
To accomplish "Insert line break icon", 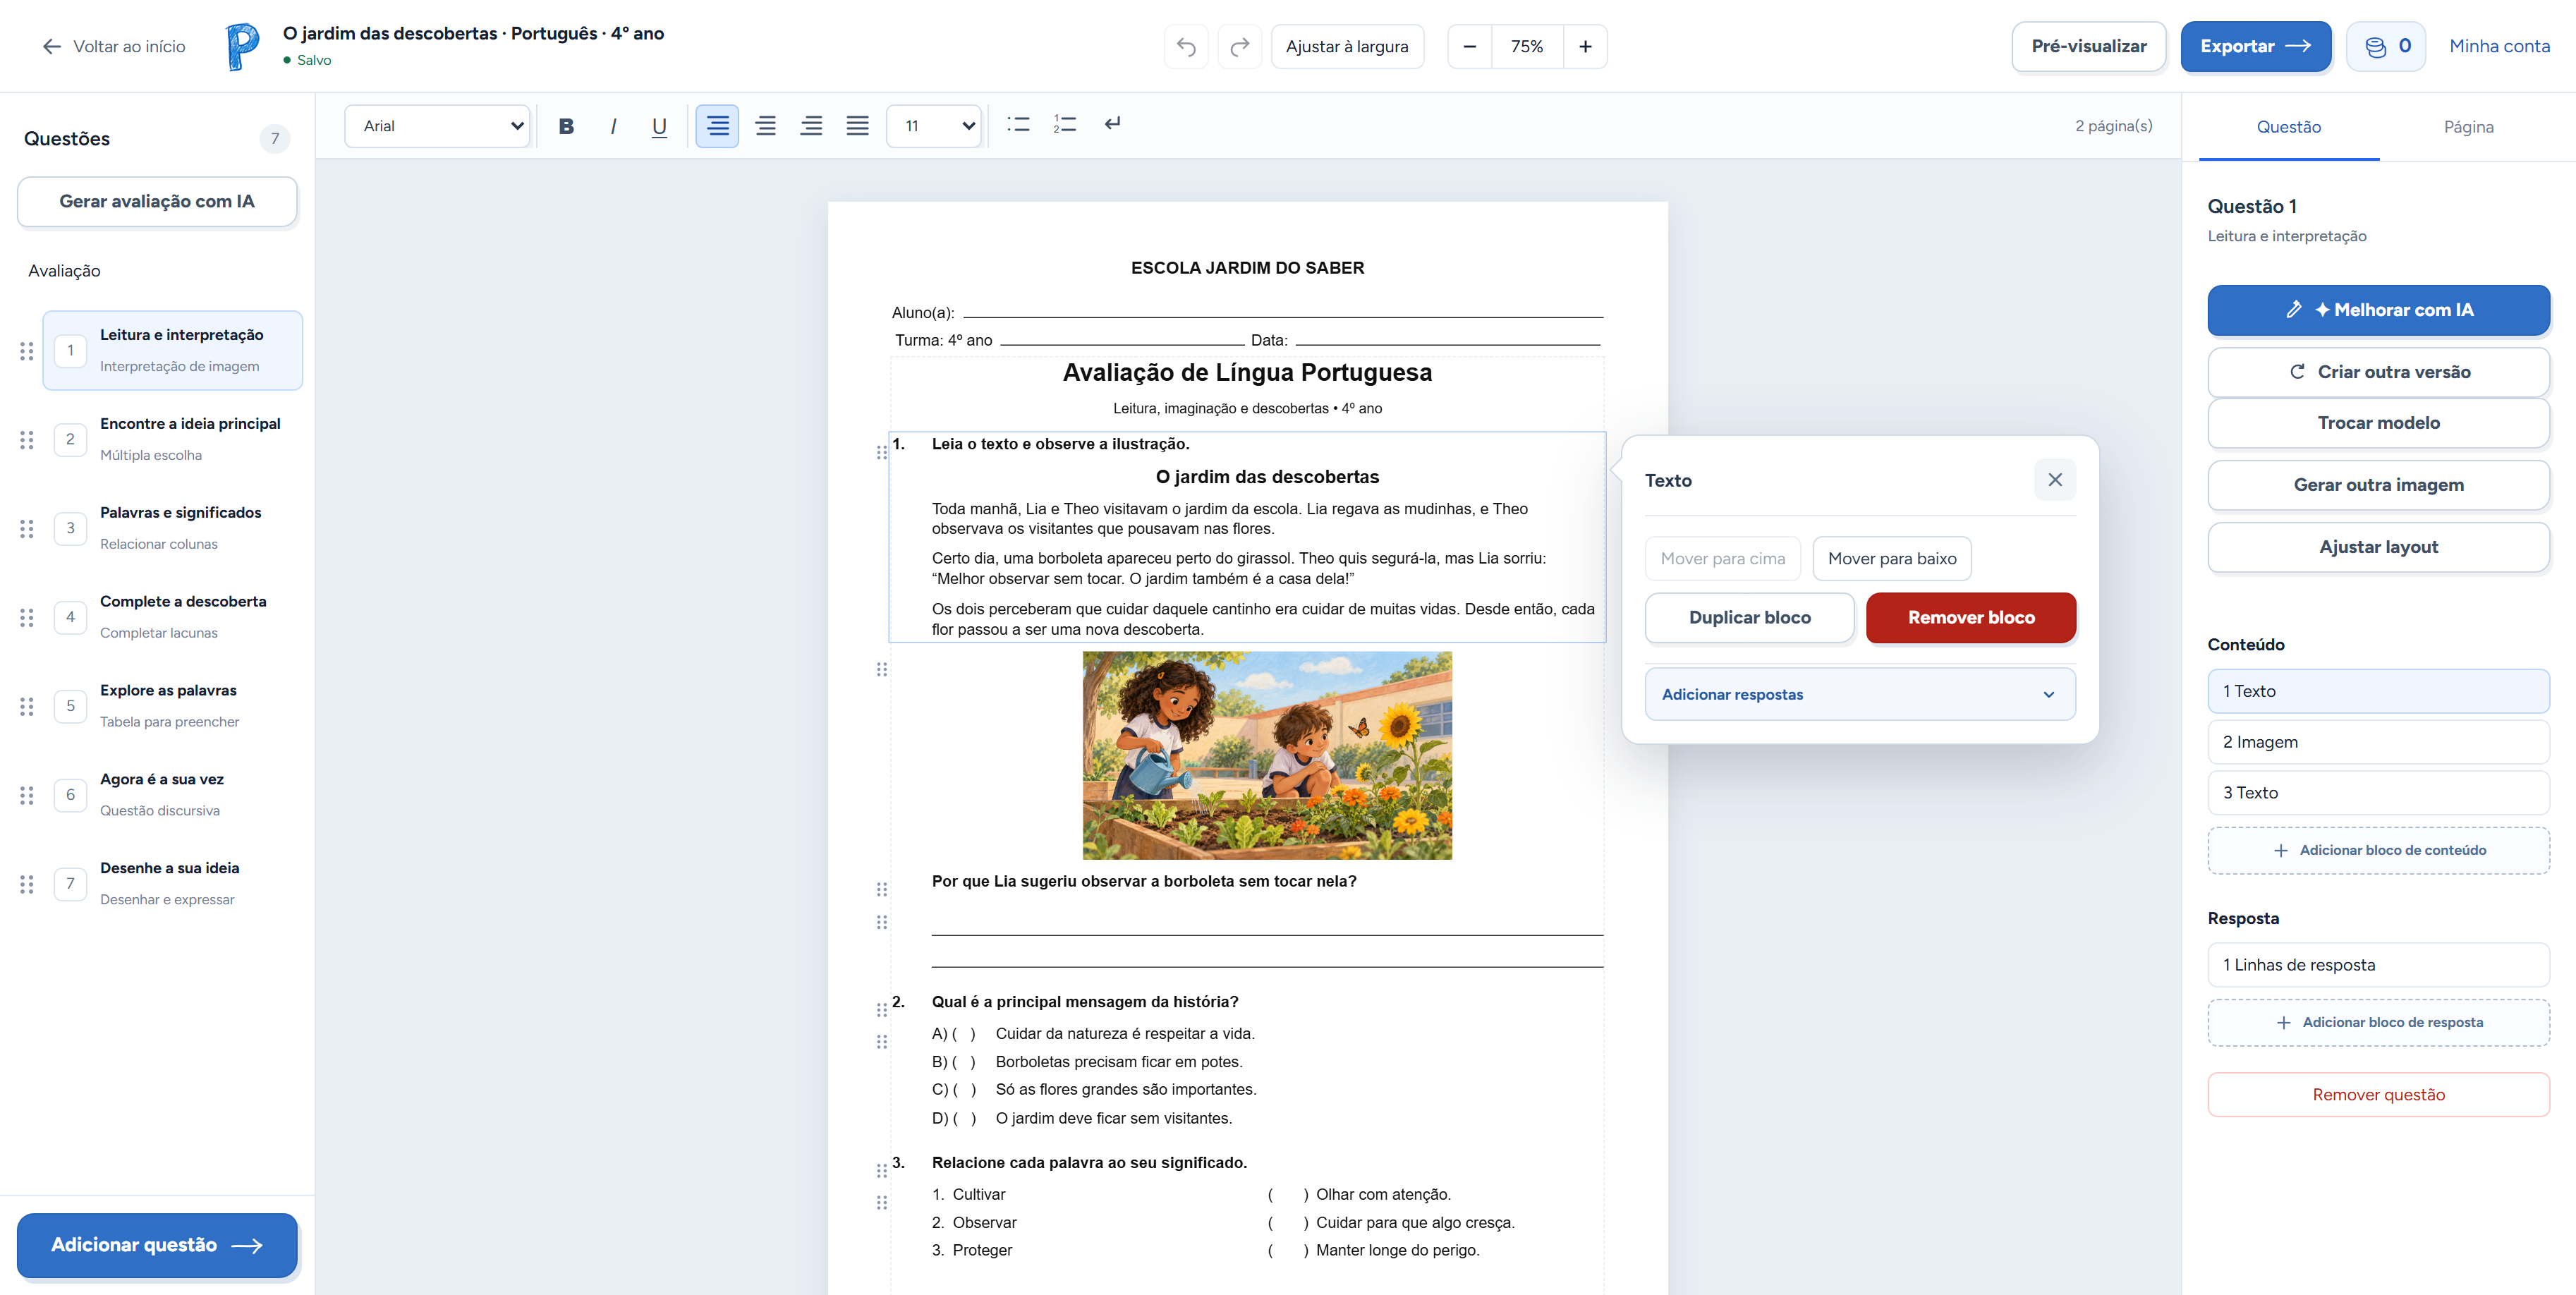I will coord(1112,124).
